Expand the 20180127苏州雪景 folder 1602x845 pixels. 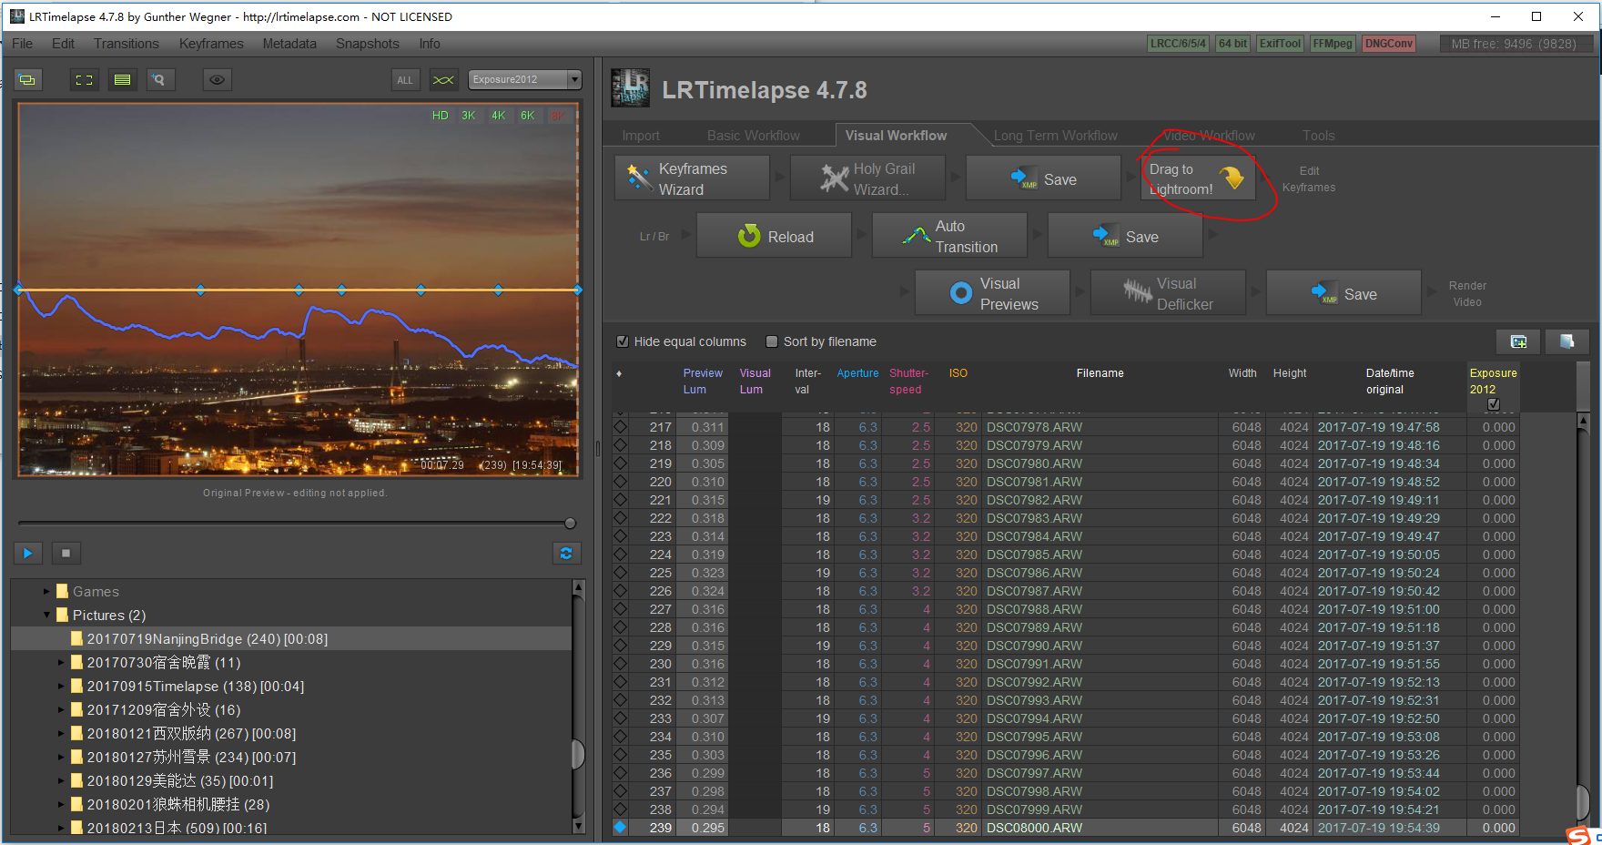[61, 758]
